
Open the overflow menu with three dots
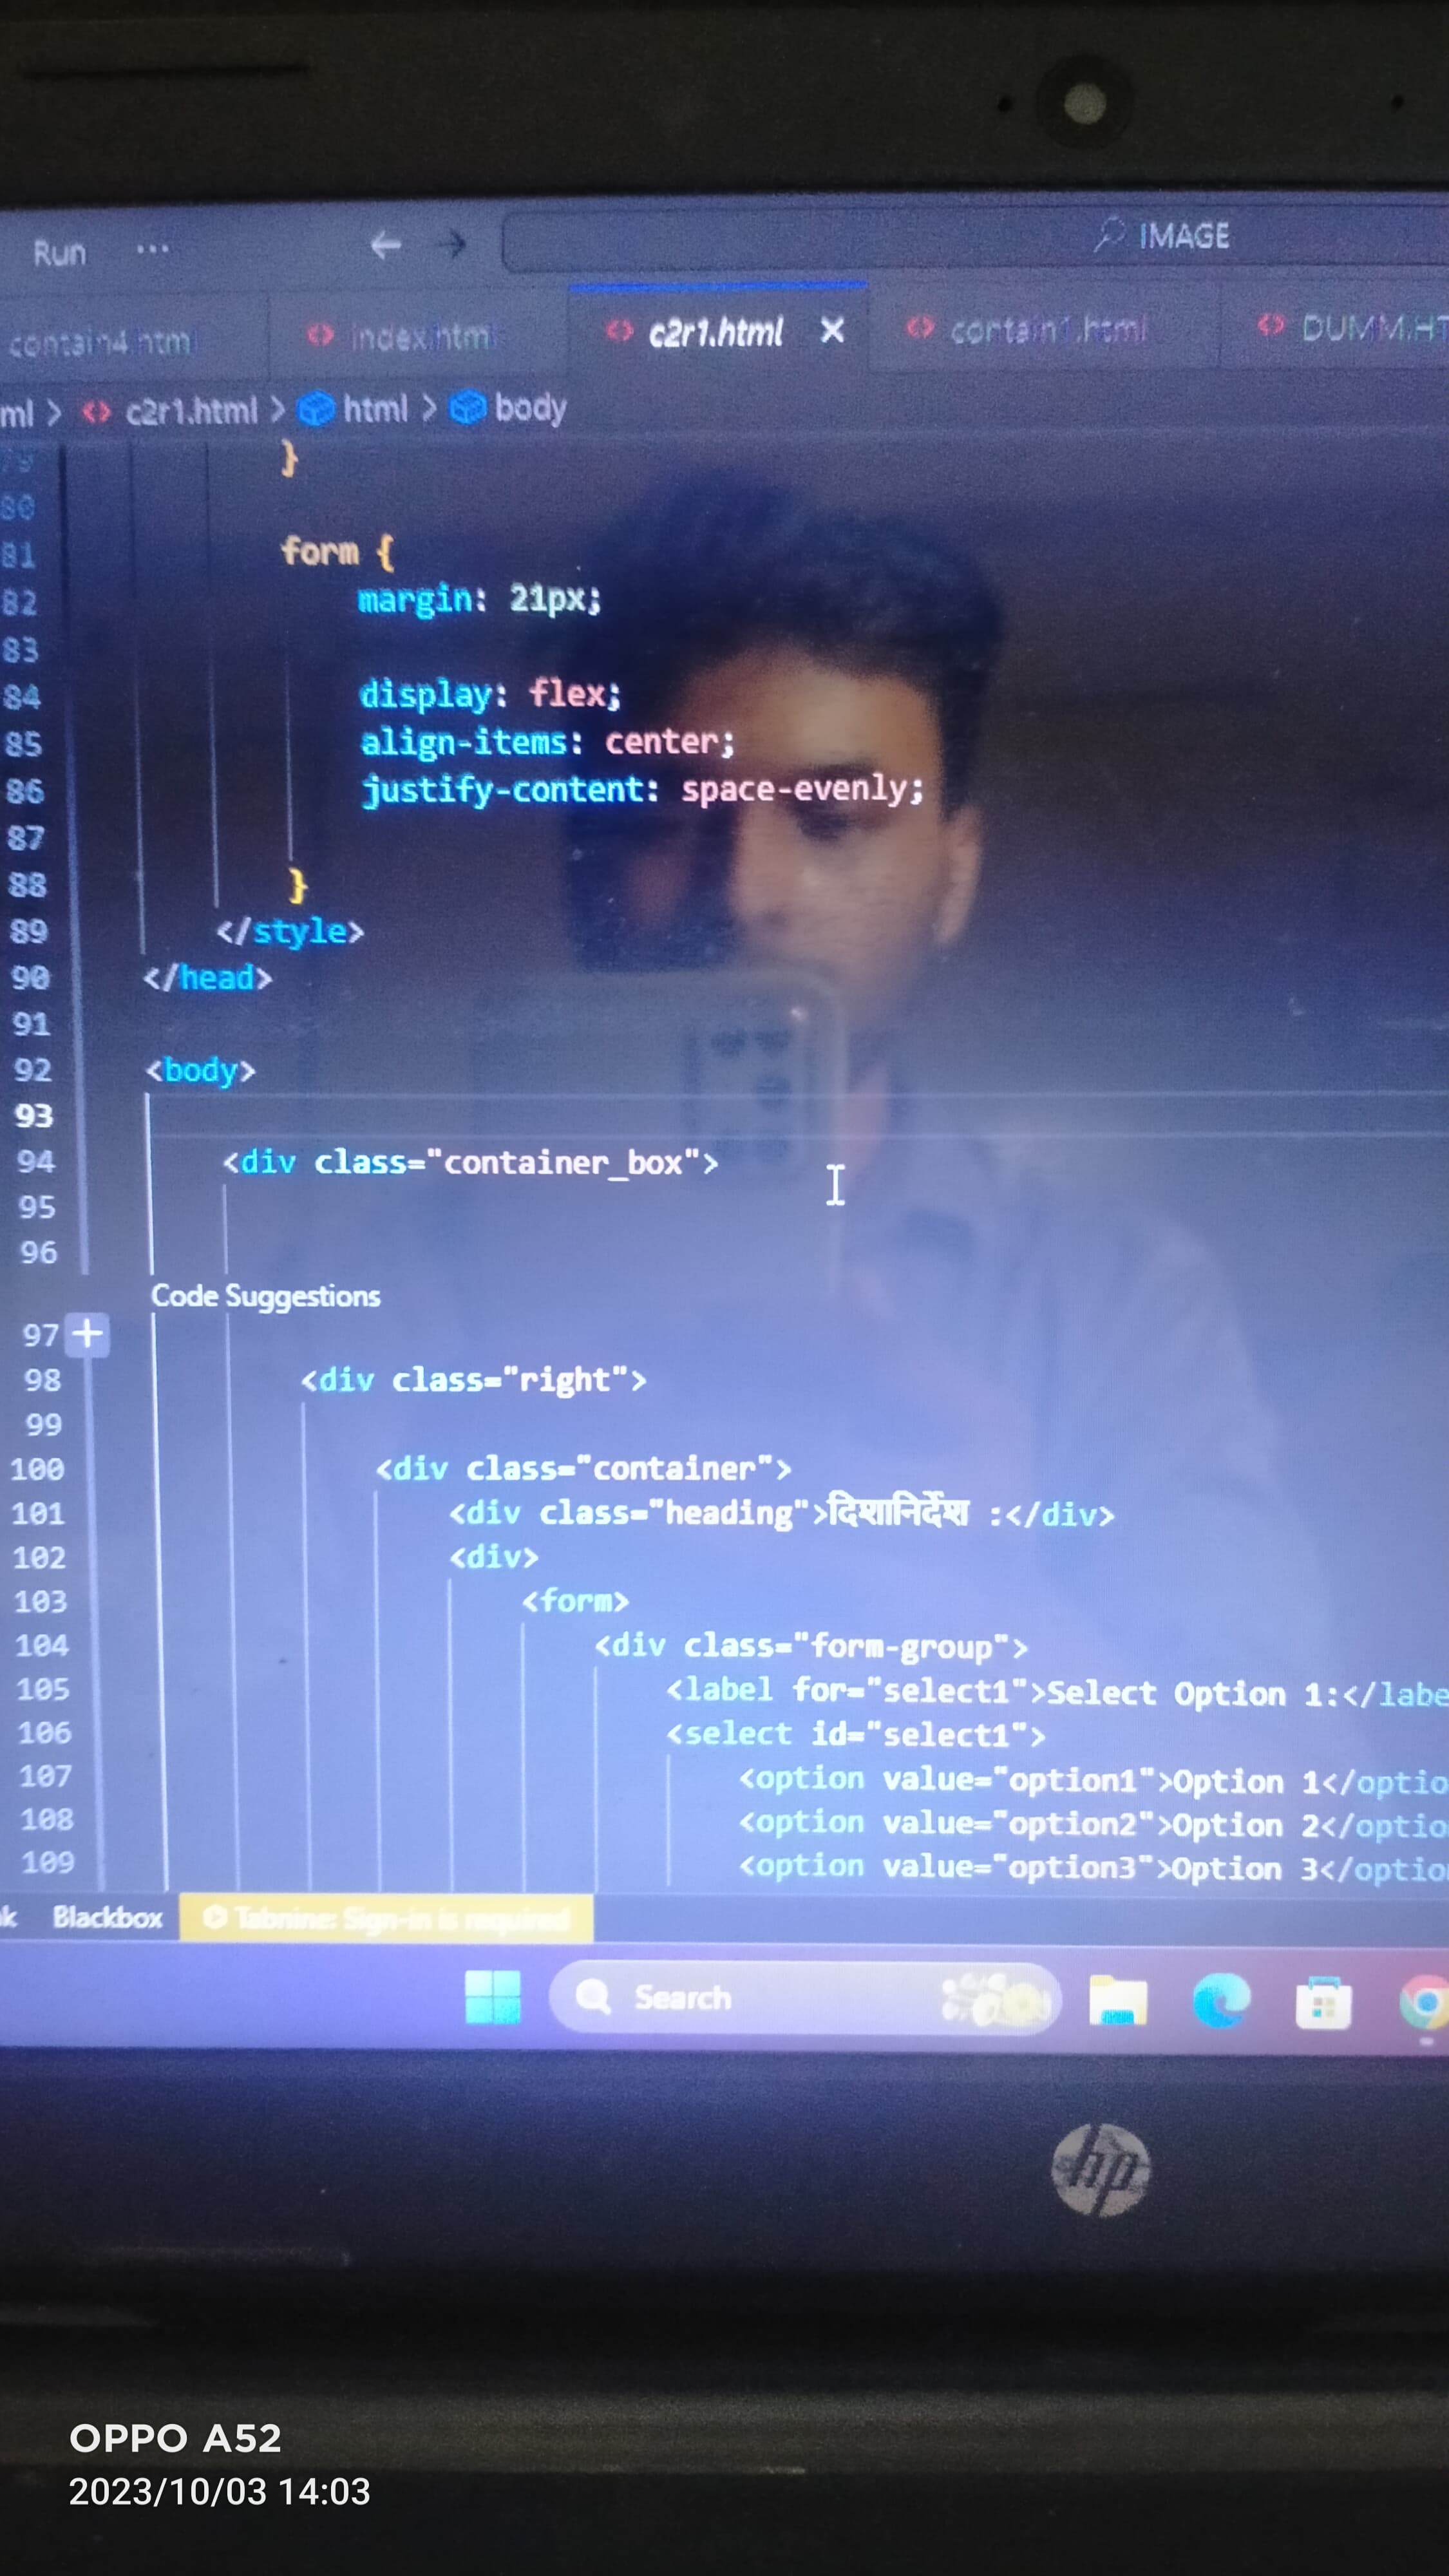point(152,249)
